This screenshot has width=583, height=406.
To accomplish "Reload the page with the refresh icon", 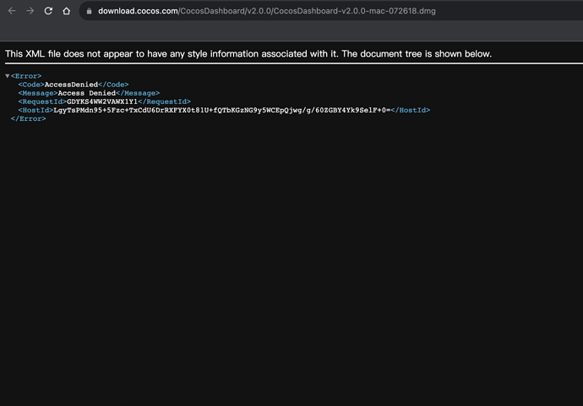I will pyautogui.click(x=48, y=11).
